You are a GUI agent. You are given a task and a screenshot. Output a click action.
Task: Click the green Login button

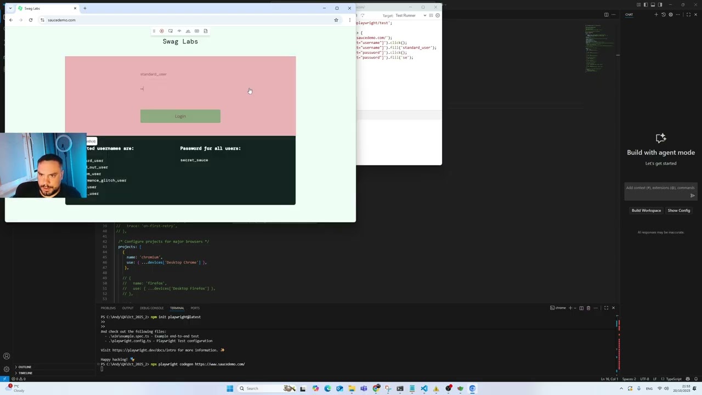pyautogui.click(x=180, y=116)
